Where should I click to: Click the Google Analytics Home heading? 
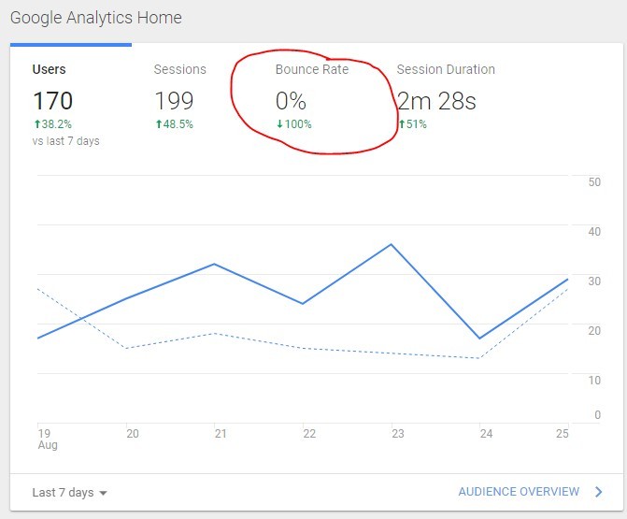click(x=96, y=18)
